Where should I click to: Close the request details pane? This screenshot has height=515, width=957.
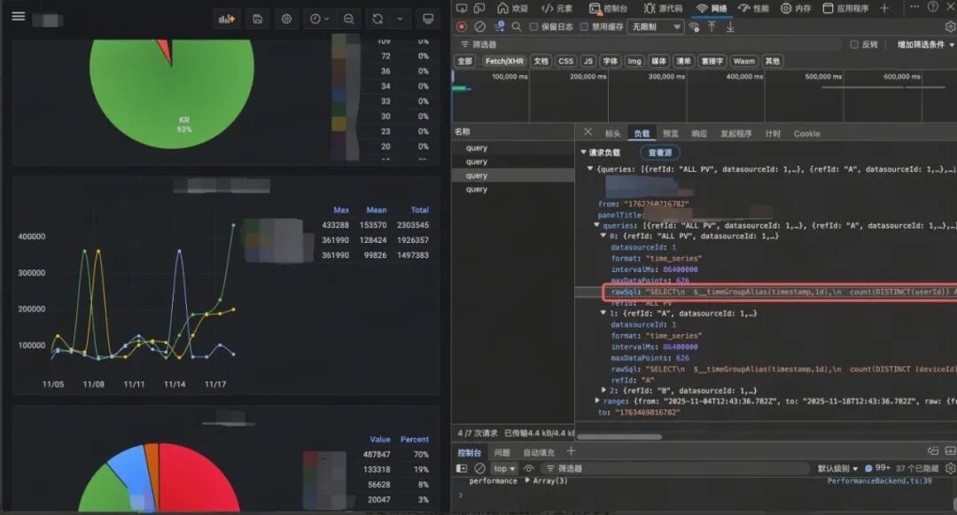click(x=587, y=132)
